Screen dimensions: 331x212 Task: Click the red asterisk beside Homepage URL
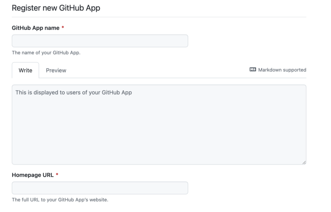57,175
